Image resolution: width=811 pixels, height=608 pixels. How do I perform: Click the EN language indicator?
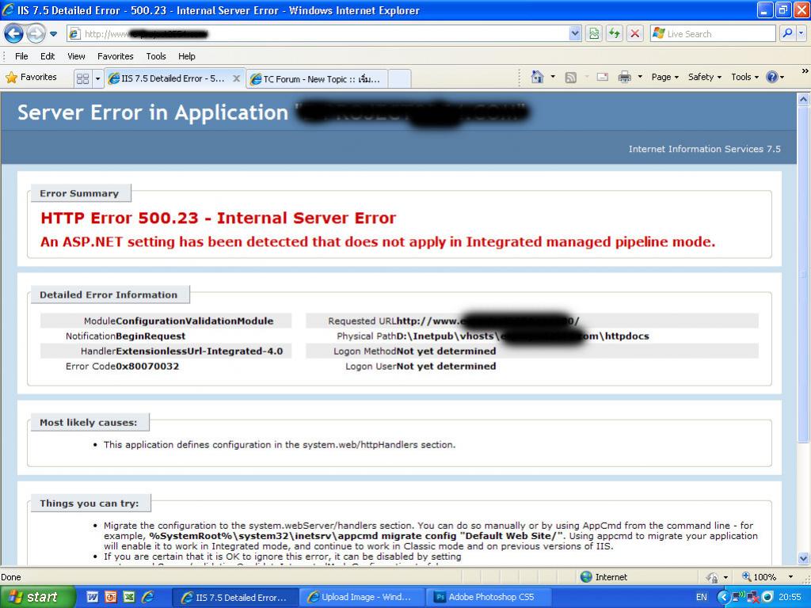coord(701,597)
